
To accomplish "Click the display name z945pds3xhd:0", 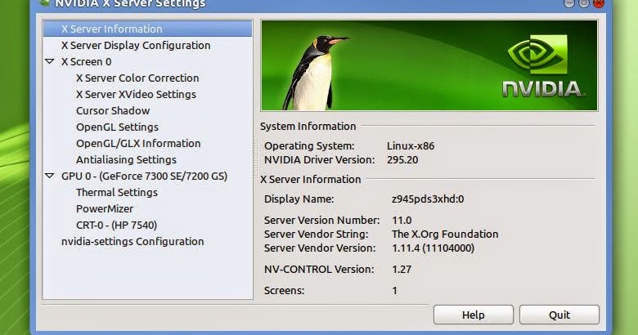I will 428,199.
